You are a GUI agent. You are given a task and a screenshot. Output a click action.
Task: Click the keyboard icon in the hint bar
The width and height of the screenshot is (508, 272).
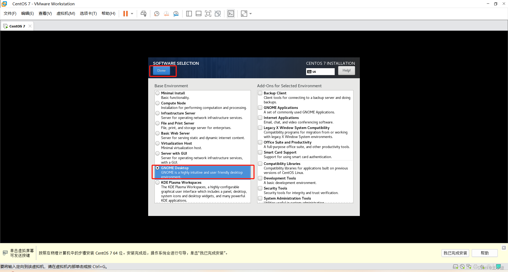[x=5, y=253]
